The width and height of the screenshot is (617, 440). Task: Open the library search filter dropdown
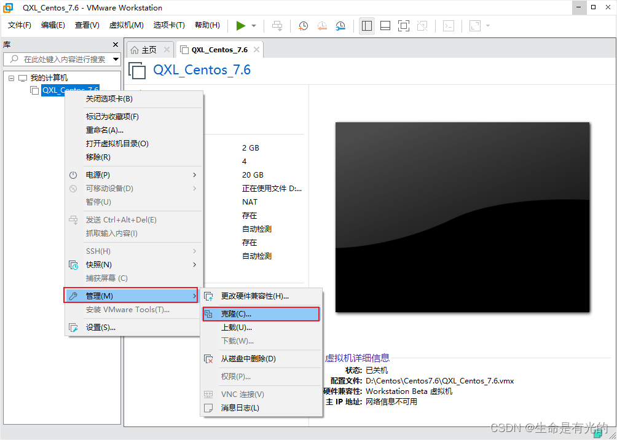[116, 60]
